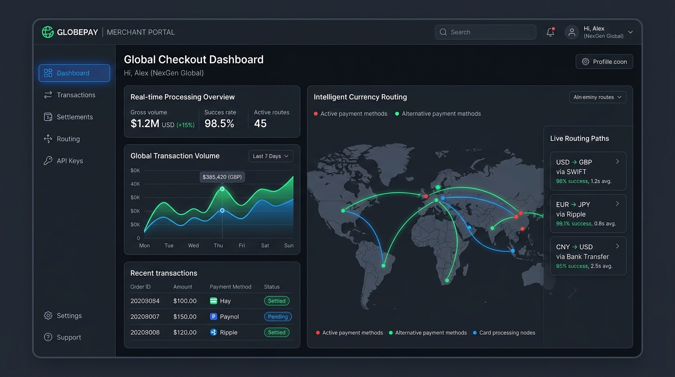
Task: Click green Alternative payment methods dot in top legend
Action: pyautogui.click(x=397, y=114)
